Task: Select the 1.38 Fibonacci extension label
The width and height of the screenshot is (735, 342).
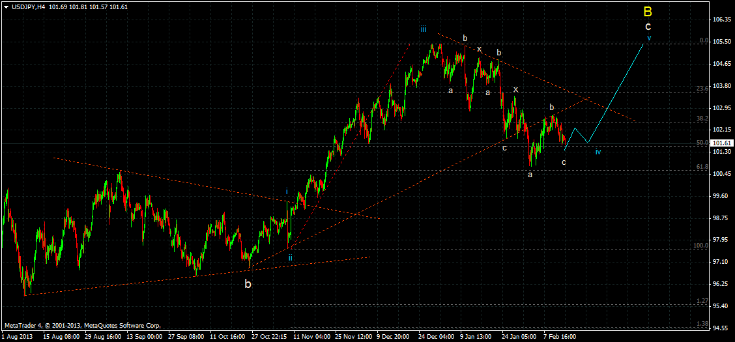Action: (702, 324)
